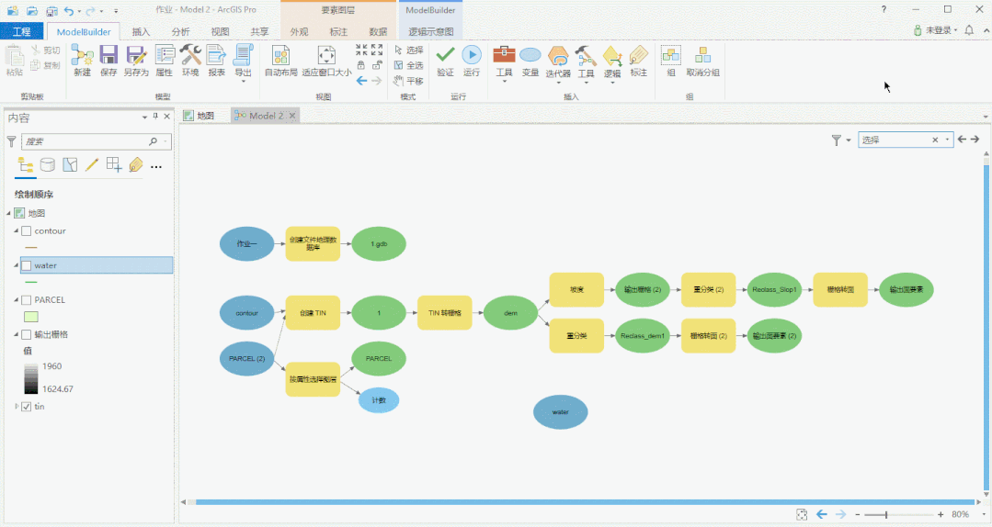The width and height of the screenshot is (992, 527).
Task: Expand the tin layer node
Action: pyautogui.click(x=17, y=407)
